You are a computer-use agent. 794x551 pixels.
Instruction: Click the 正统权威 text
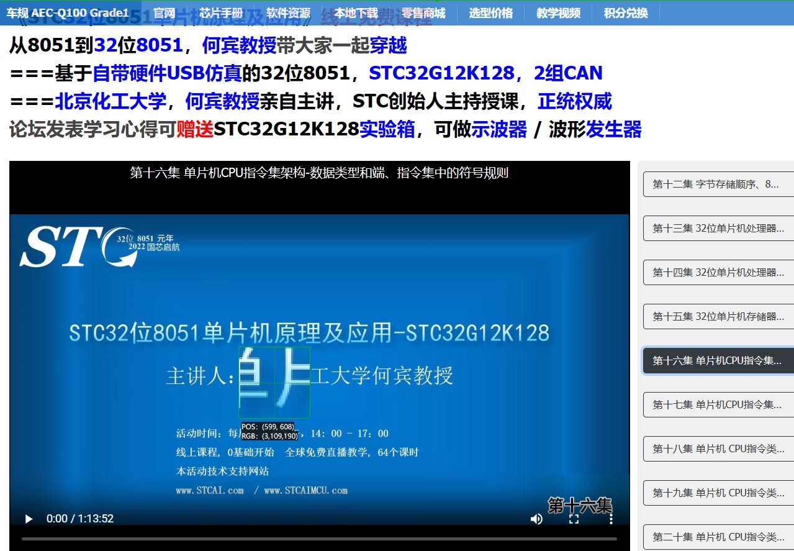pos(575,101)
